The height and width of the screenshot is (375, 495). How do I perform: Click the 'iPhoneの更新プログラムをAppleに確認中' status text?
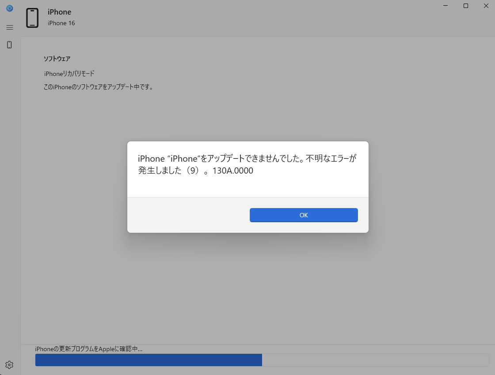[x=88, y=349]
